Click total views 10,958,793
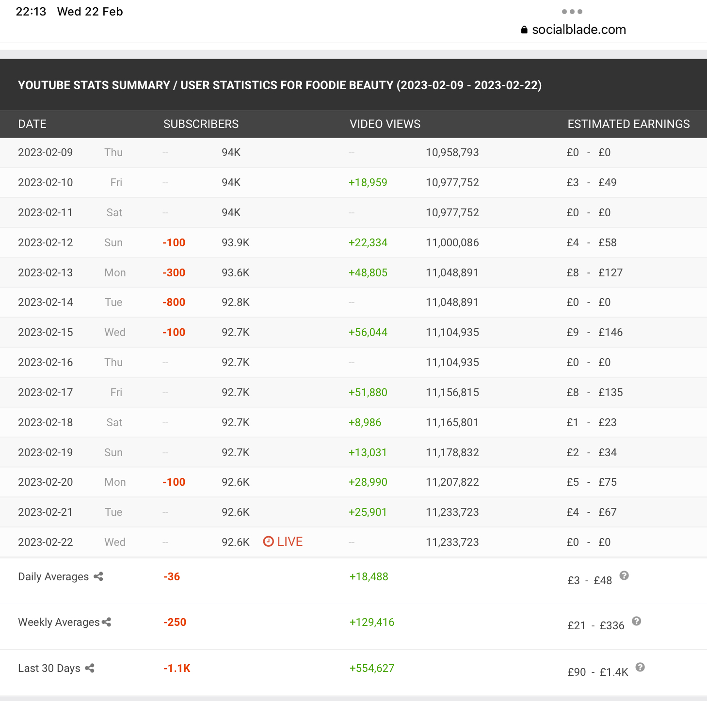The width and height of the screenshot is (707, 701). coord(452,152)
